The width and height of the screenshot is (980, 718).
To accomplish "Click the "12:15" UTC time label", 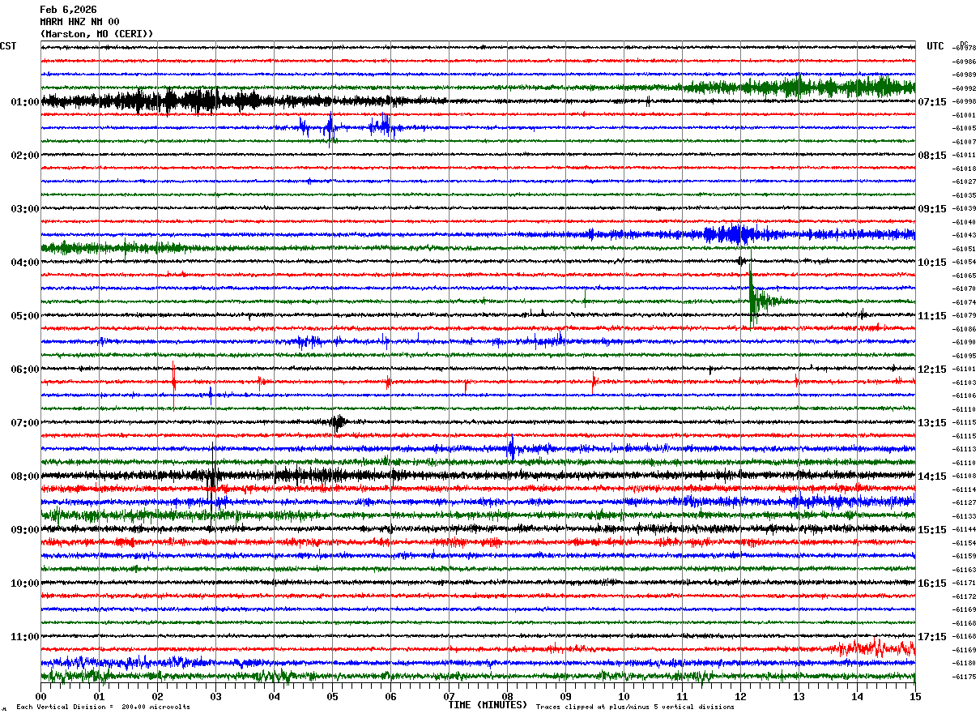I will (x=932, y=370).
